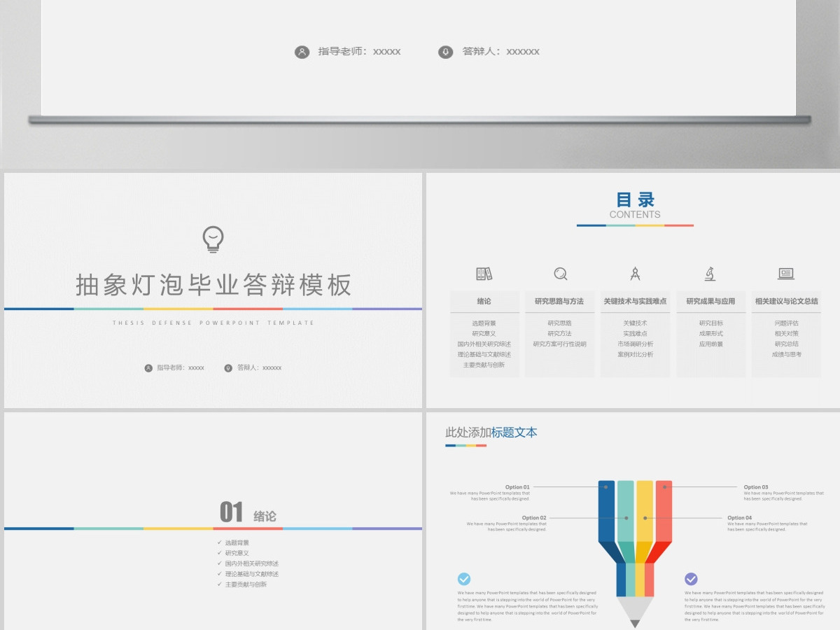
Task: Click the Option 02 label
Action: pos(534,518)
